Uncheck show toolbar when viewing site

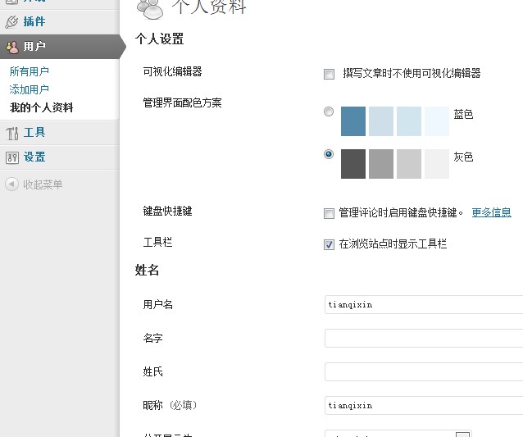[x=330, y=244]
